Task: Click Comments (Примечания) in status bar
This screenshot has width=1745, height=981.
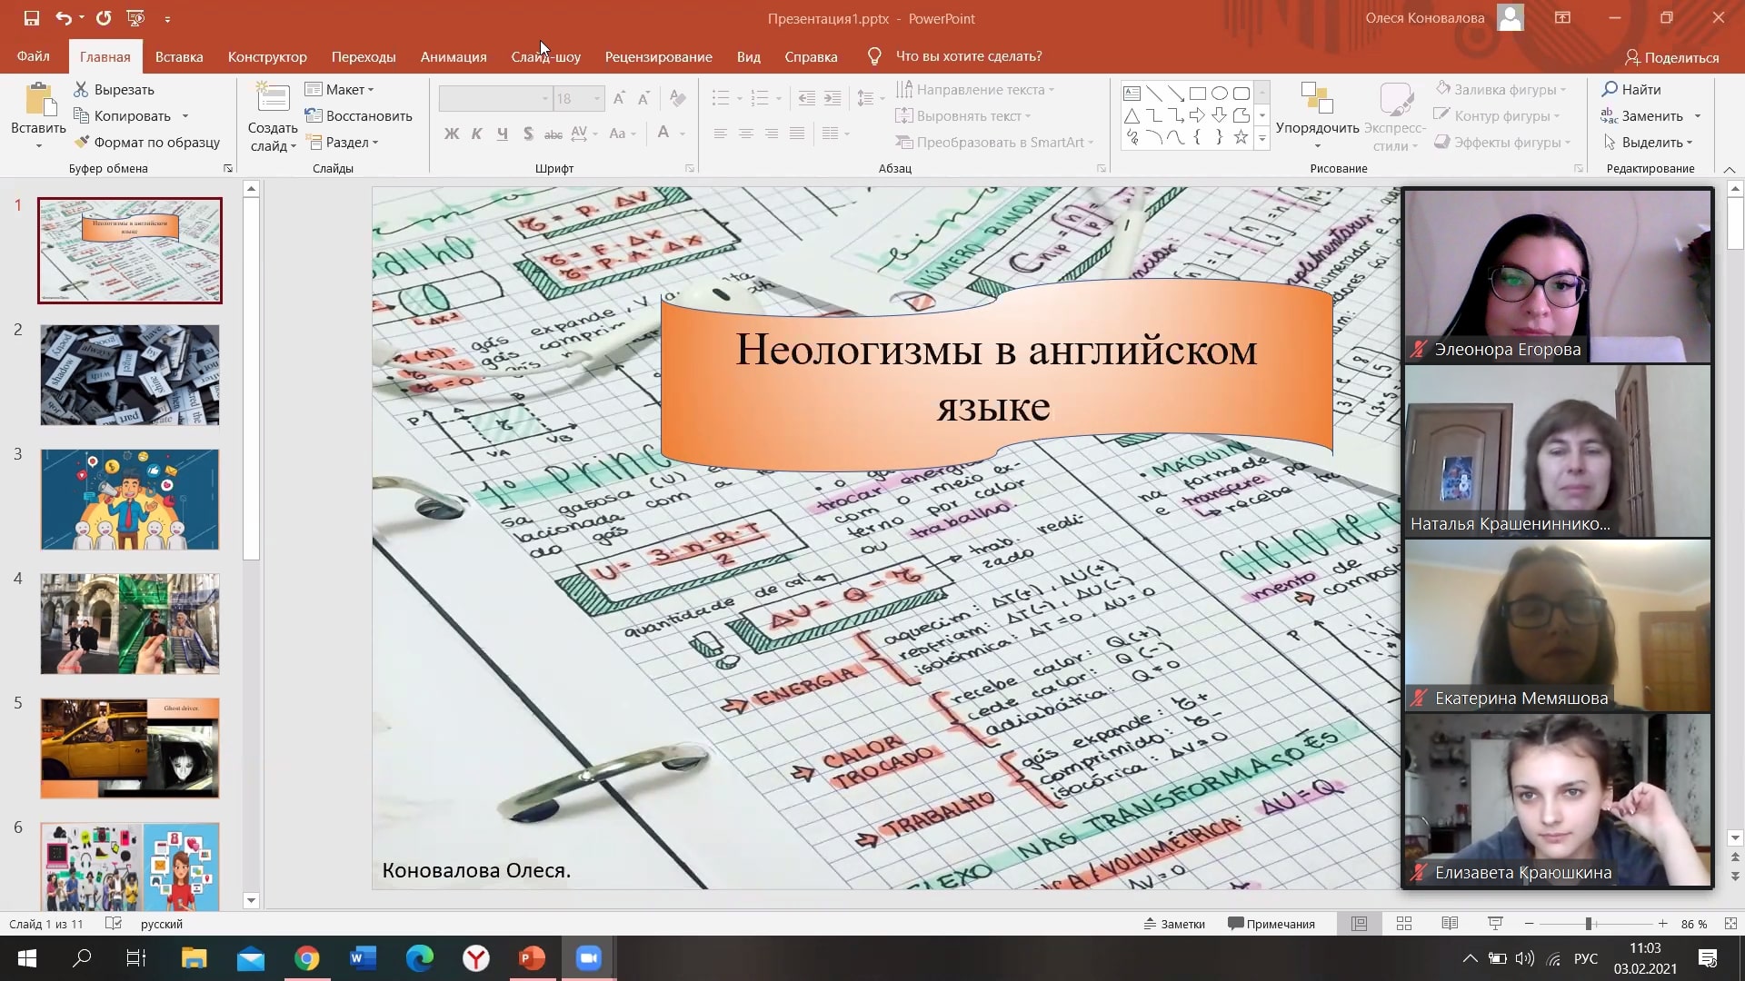Action: [1271, 924]
